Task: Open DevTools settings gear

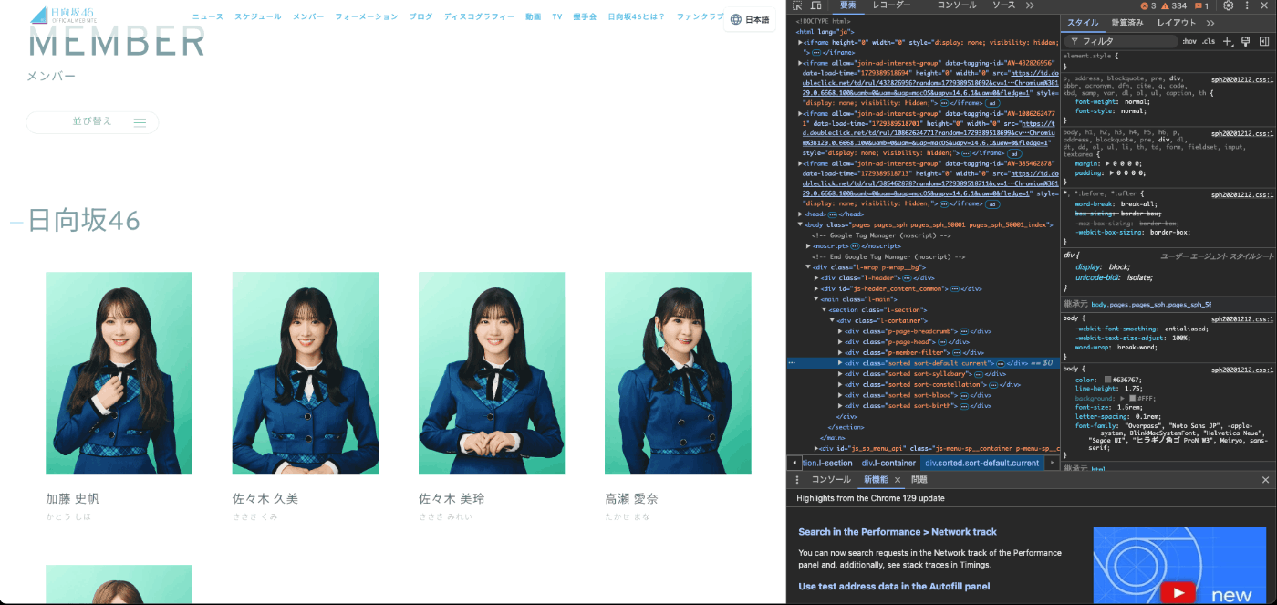Action: [x=1229, y=5]
